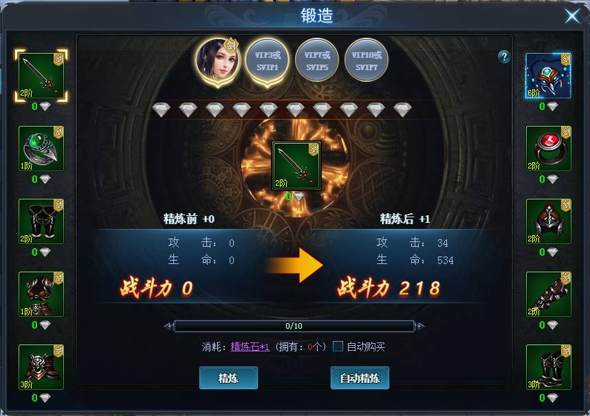Select the 1阶 chest armor slot
The height and width of the screenshot is (416, 590).
pyautogui.click(x=41, y=294)
